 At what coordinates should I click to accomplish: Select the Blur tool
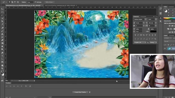click(x=2, y=46)
